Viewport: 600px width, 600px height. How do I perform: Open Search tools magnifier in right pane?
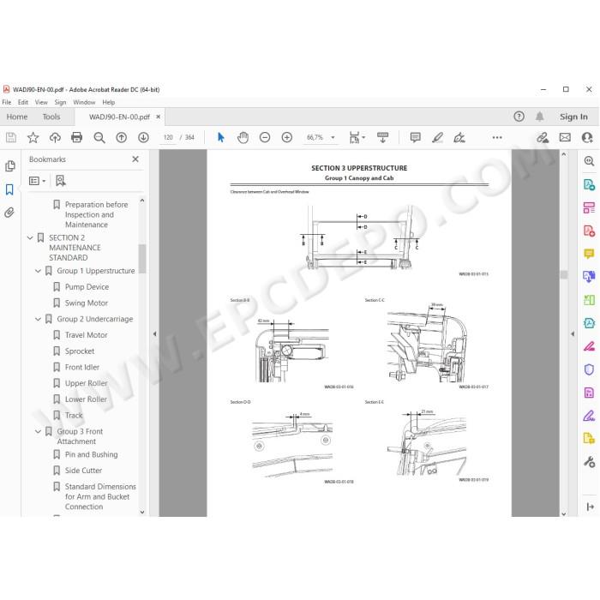(589, 161)
